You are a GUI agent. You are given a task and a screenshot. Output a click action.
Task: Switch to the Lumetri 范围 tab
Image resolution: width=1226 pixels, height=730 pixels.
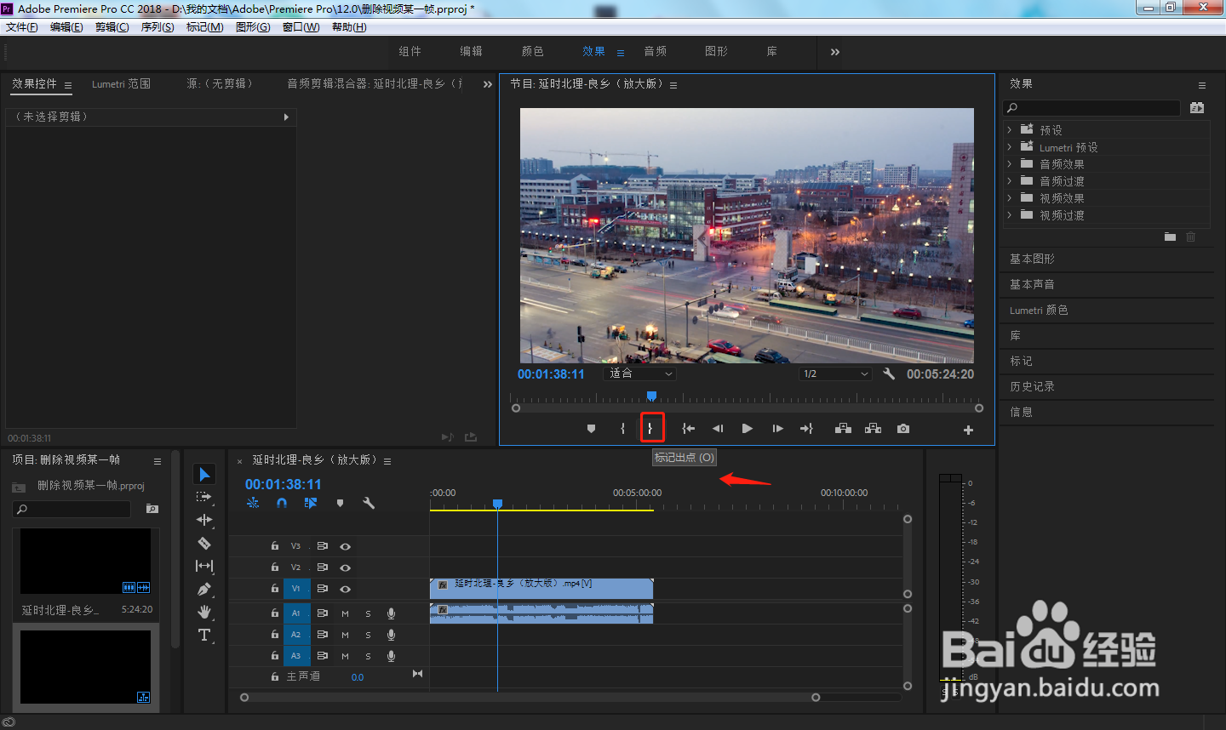click(121, 84)
